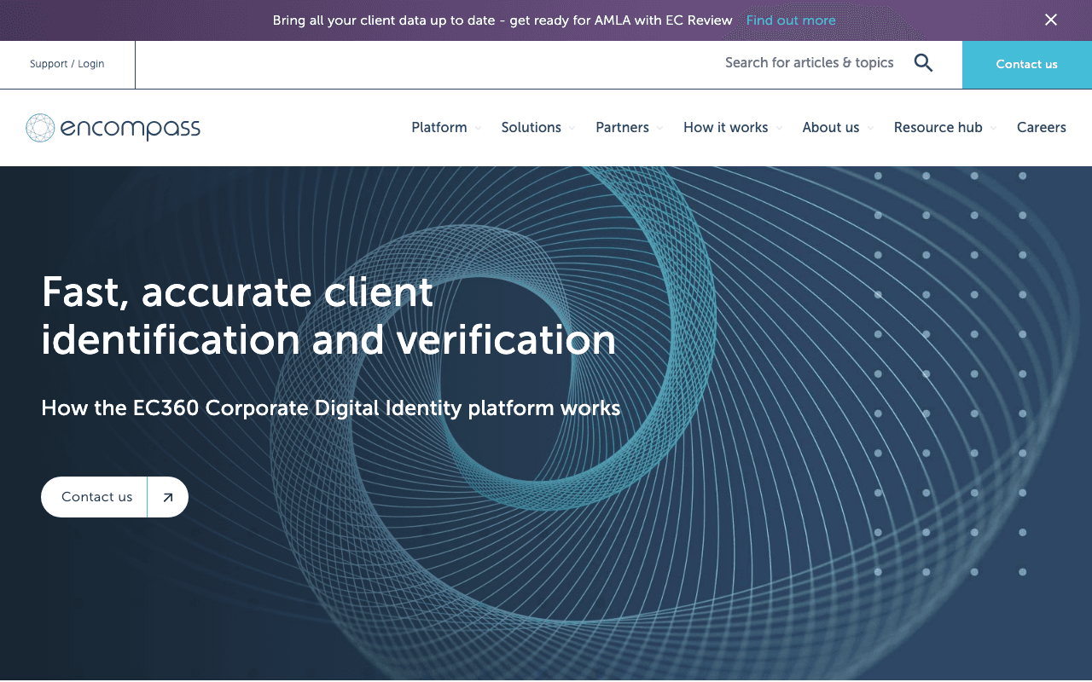1092x682 pixels.
Task: Follow the Find out more banner link
Action: 791,20
